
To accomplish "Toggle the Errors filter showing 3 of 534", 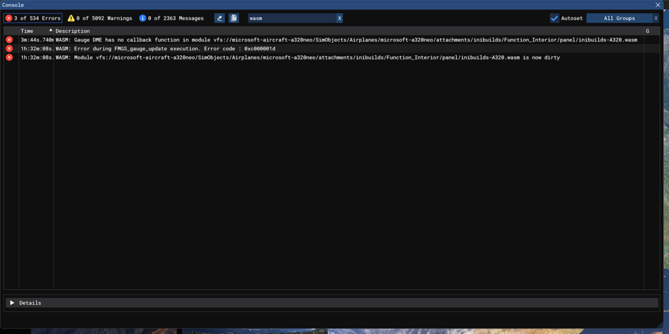I will 33,18.
